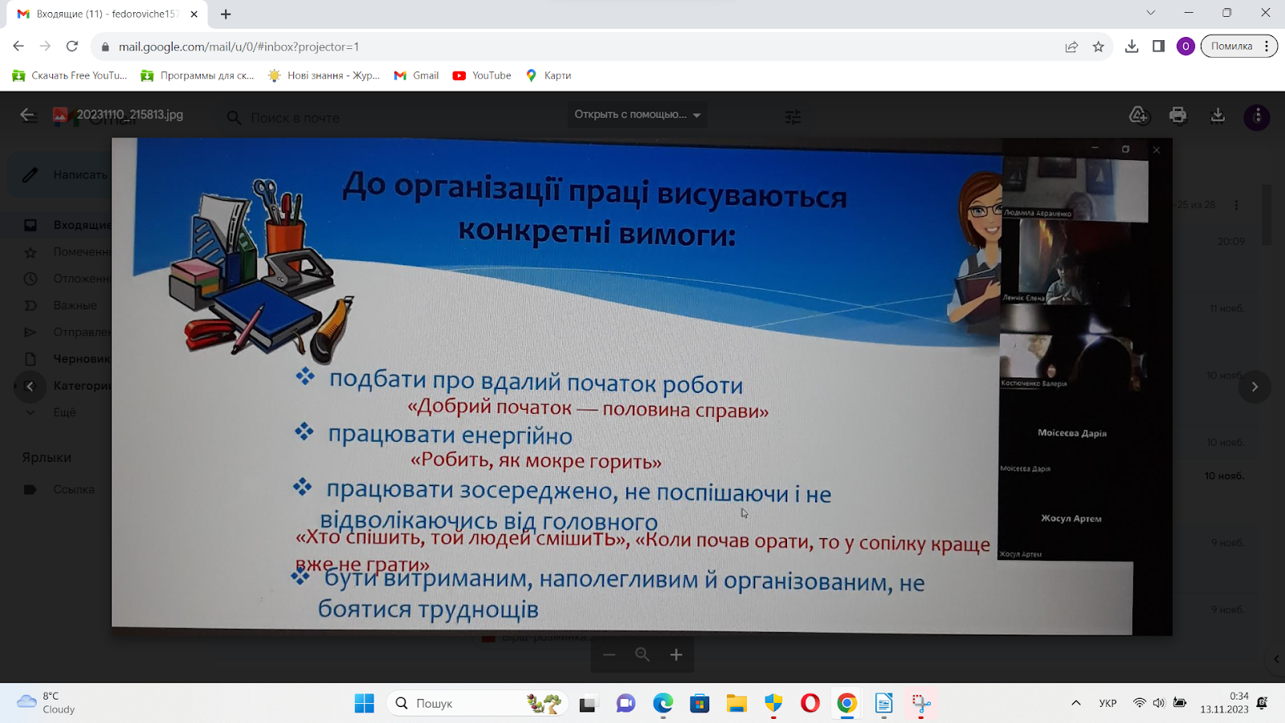This screenshot has width=1285, height=723.
Task: Open Google Chrome from taskbar
Action: (847, 704)
